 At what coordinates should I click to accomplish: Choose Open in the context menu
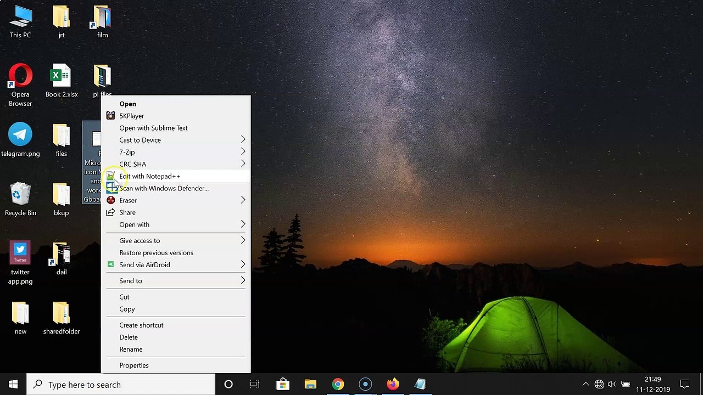[176, 104]
